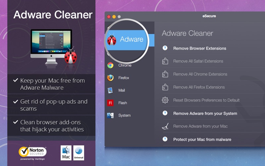Click help icon beside Protect your Mac from malware

tap(165, 139)
